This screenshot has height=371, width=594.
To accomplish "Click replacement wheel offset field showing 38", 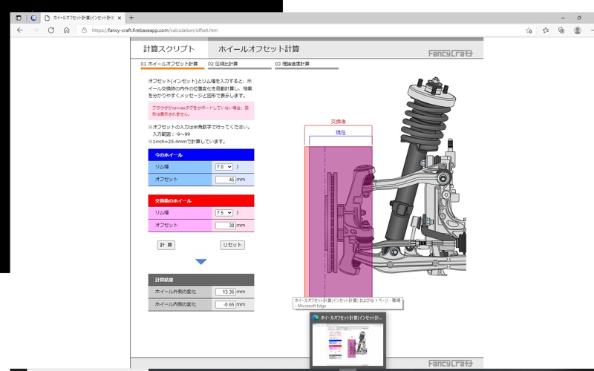I will [226, 226].
